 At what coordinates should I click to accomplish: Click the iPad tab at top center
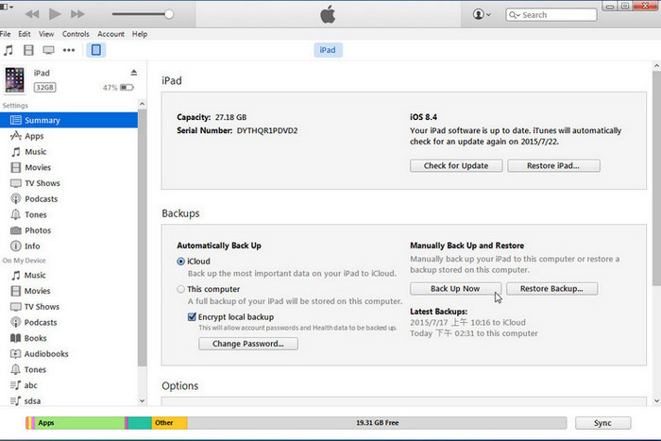[x=328, y=50]
